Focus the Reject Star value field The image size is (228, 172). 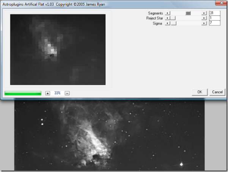point(214,18)
